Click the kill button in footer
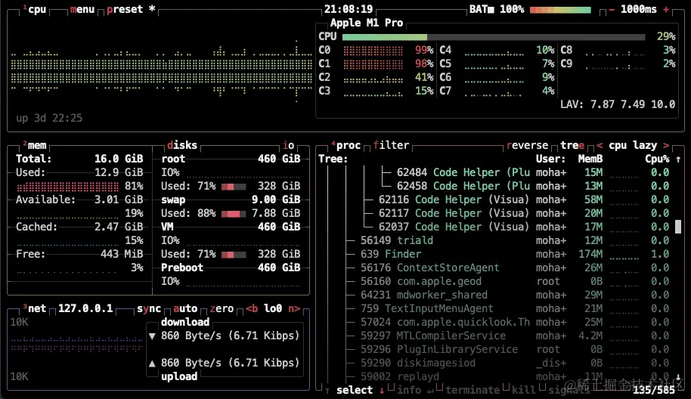The height and width of the screenshot is (399, 691). pos(523,390)
